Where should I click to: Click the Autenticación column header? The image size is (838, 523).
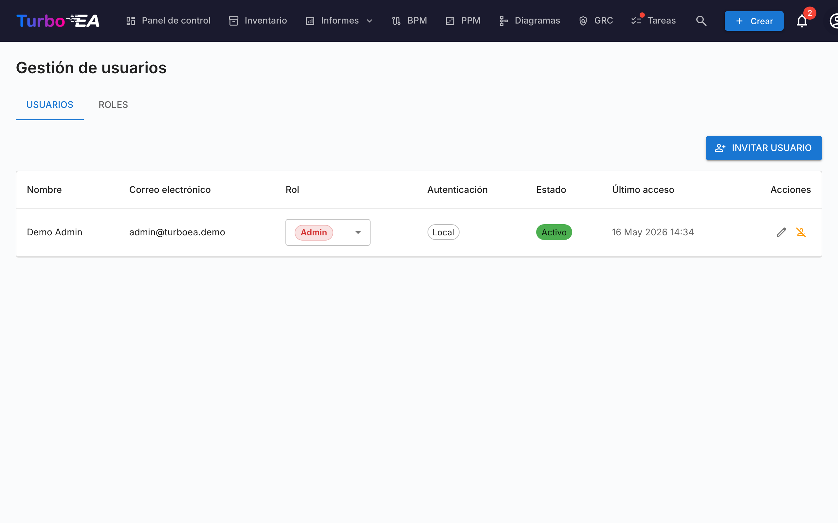click(x=457, y=190)
